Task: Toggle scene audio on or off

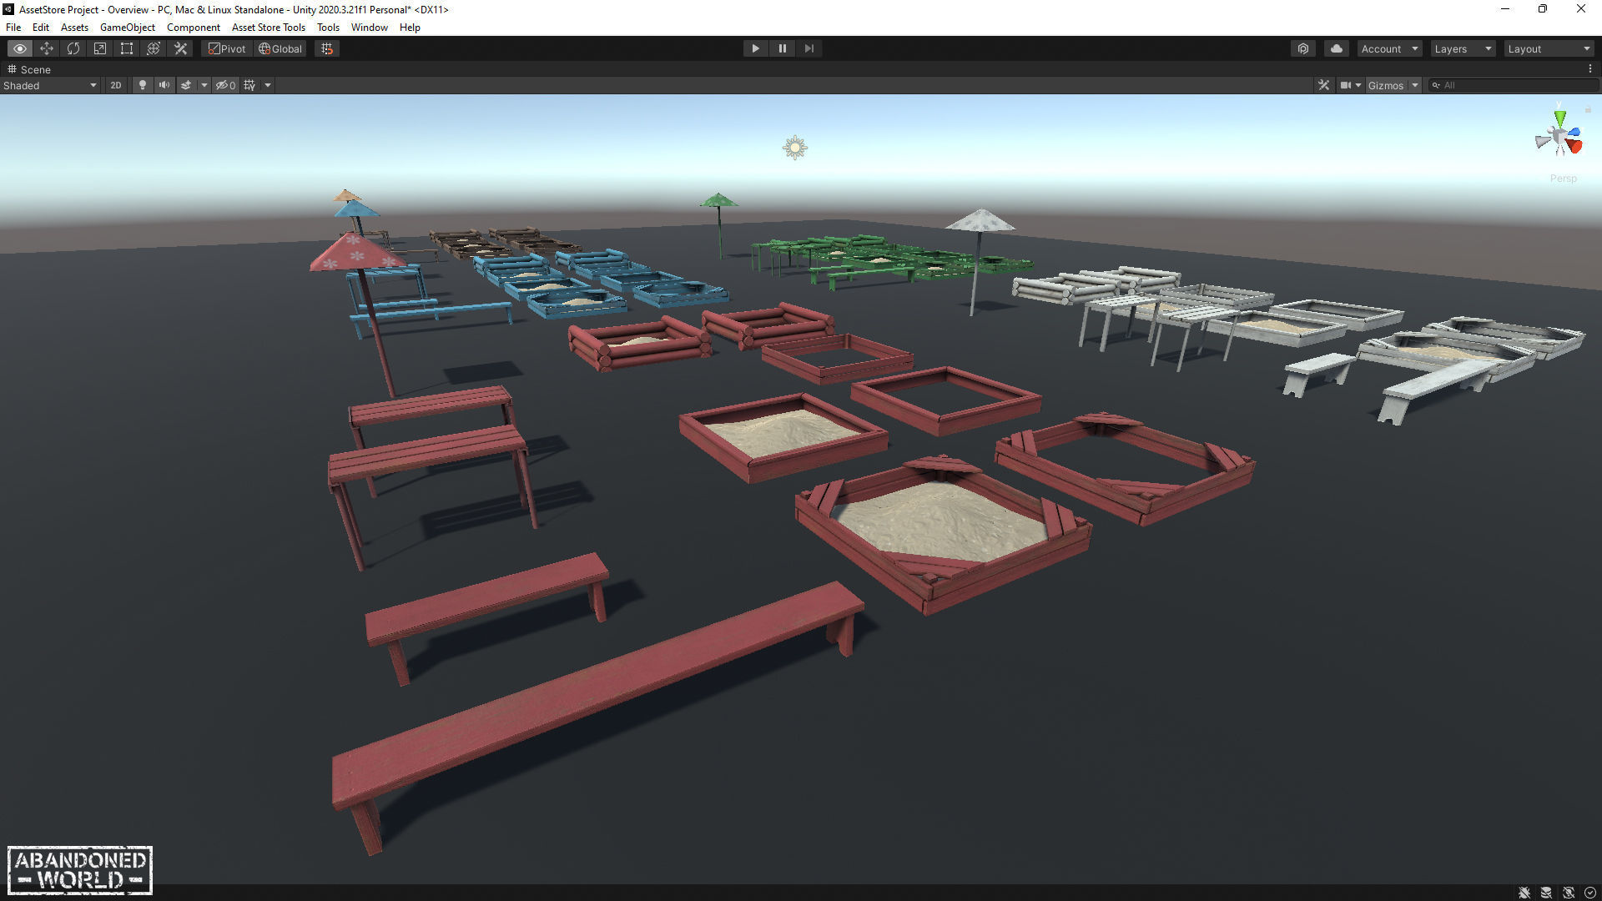Action: [164, 85]
